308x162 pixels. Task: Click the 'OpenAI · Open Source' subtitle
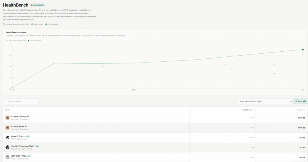point(20,159)
